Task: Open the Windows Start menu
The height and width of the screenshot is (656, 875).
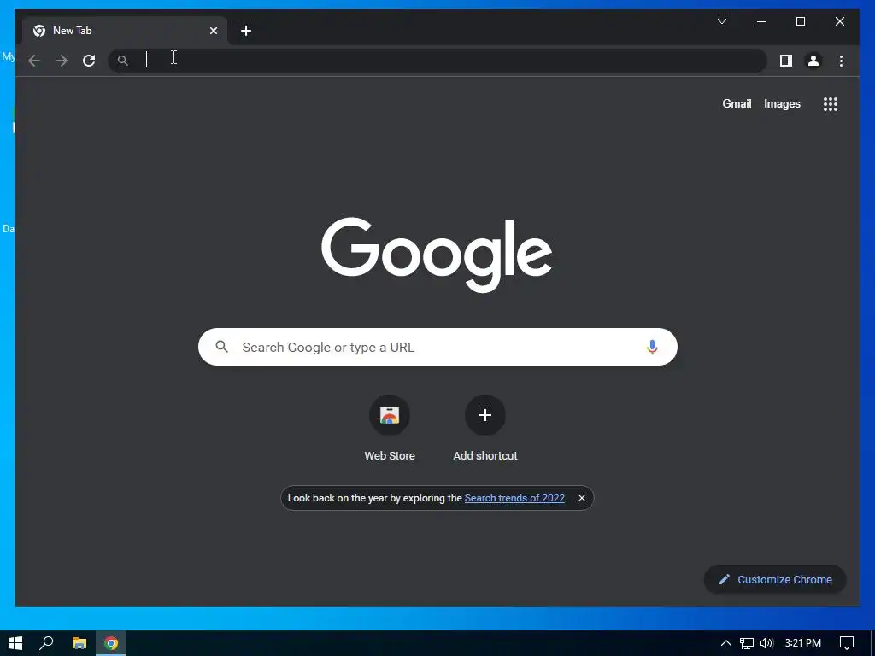Action: [15, 643]
